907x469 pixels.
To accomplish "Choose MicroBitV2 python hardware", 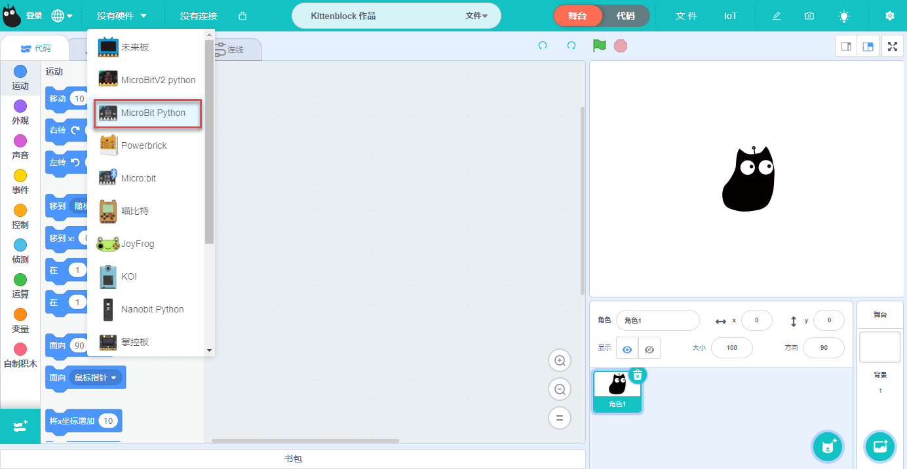I will tap(146, 80).
